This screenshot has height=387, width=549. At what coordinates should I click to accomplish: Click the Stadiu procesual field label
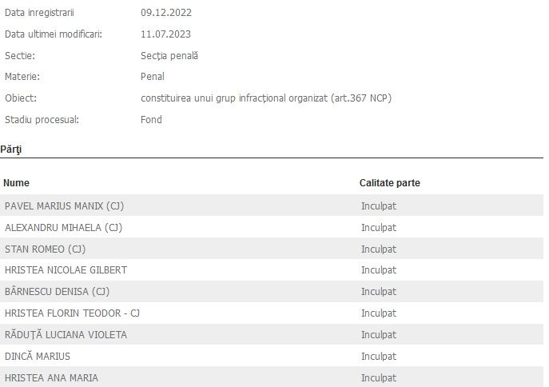pyautogui.click(x=42, y=120)
